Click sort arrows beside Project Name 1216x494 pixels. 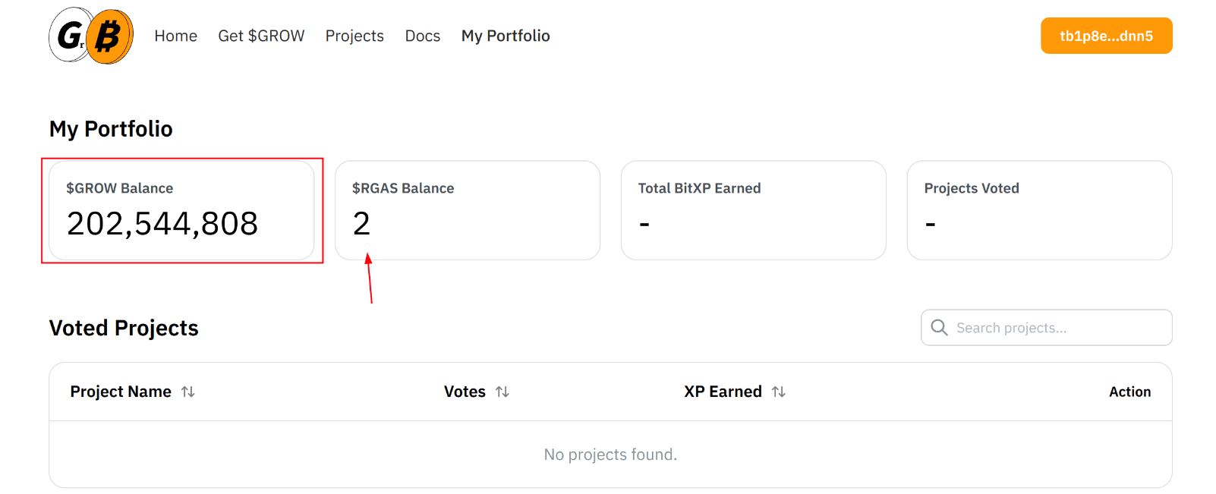click(x=188, y=392)
